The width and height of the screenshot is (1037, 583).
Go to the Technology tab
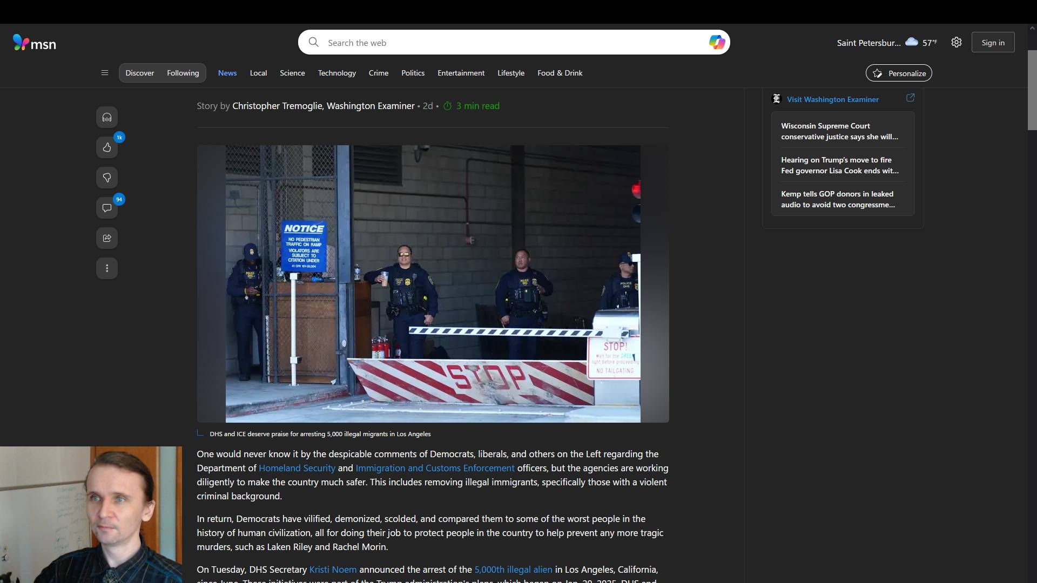(336, 73)
